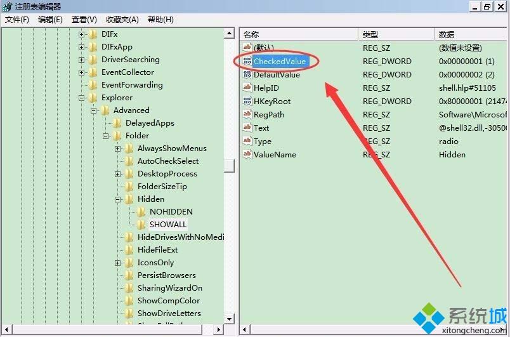Image resolution: width=510 pixels, height=337 pixels.
Task: Expand the DesktopProcess tree node
Action: (x=117, y=174)
